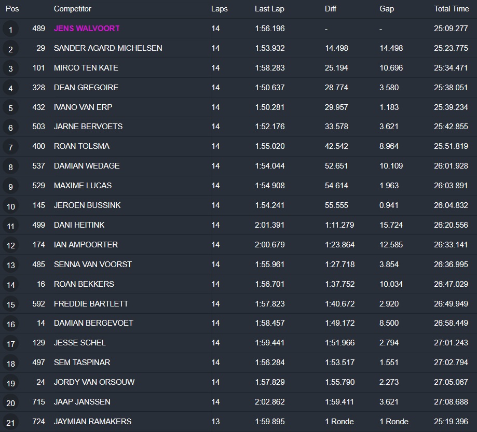Click the position 14 circle badge
The height and width of the screenshot is (432, 477).
(x=10, y=285)
